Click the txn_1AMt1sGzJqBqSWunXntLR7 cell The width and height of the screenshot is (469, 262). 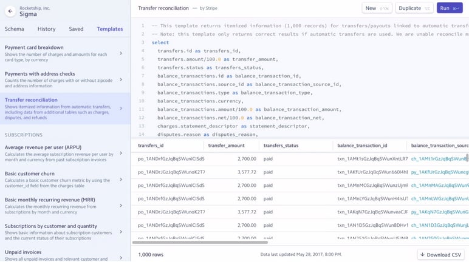[x=372, y=159]
